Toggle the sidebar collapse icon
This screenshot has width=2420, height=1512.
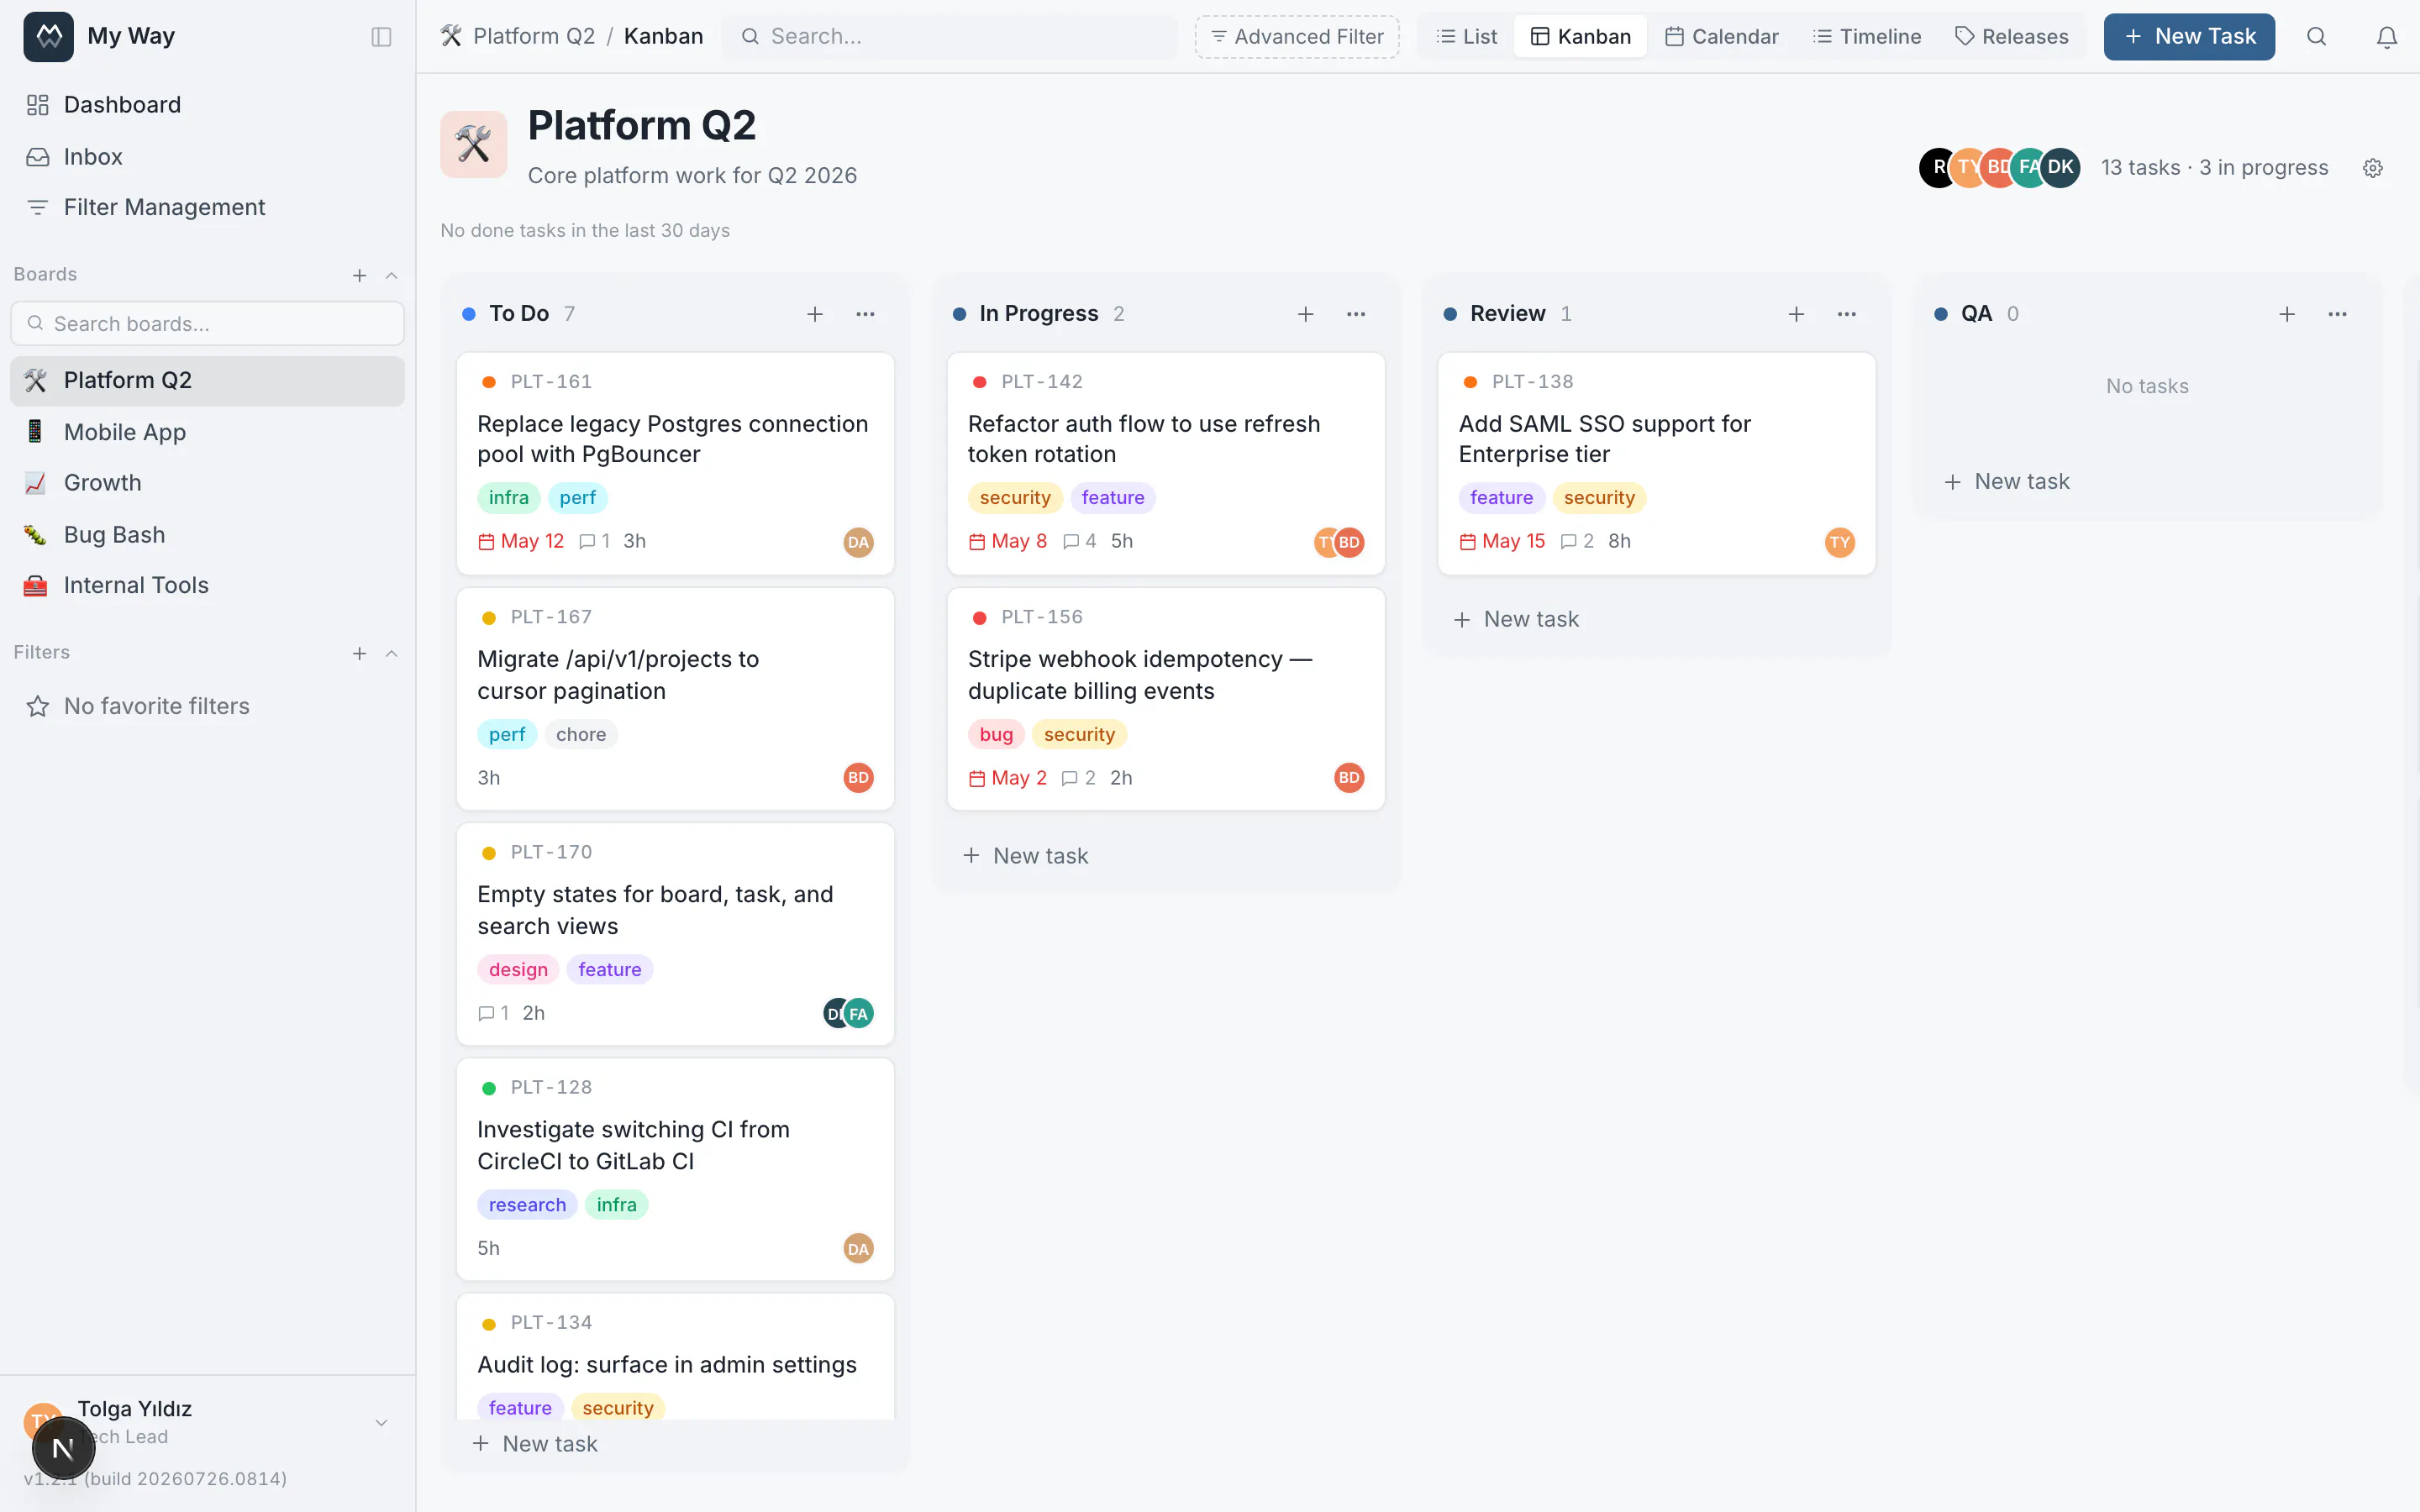tap(381, 37)
